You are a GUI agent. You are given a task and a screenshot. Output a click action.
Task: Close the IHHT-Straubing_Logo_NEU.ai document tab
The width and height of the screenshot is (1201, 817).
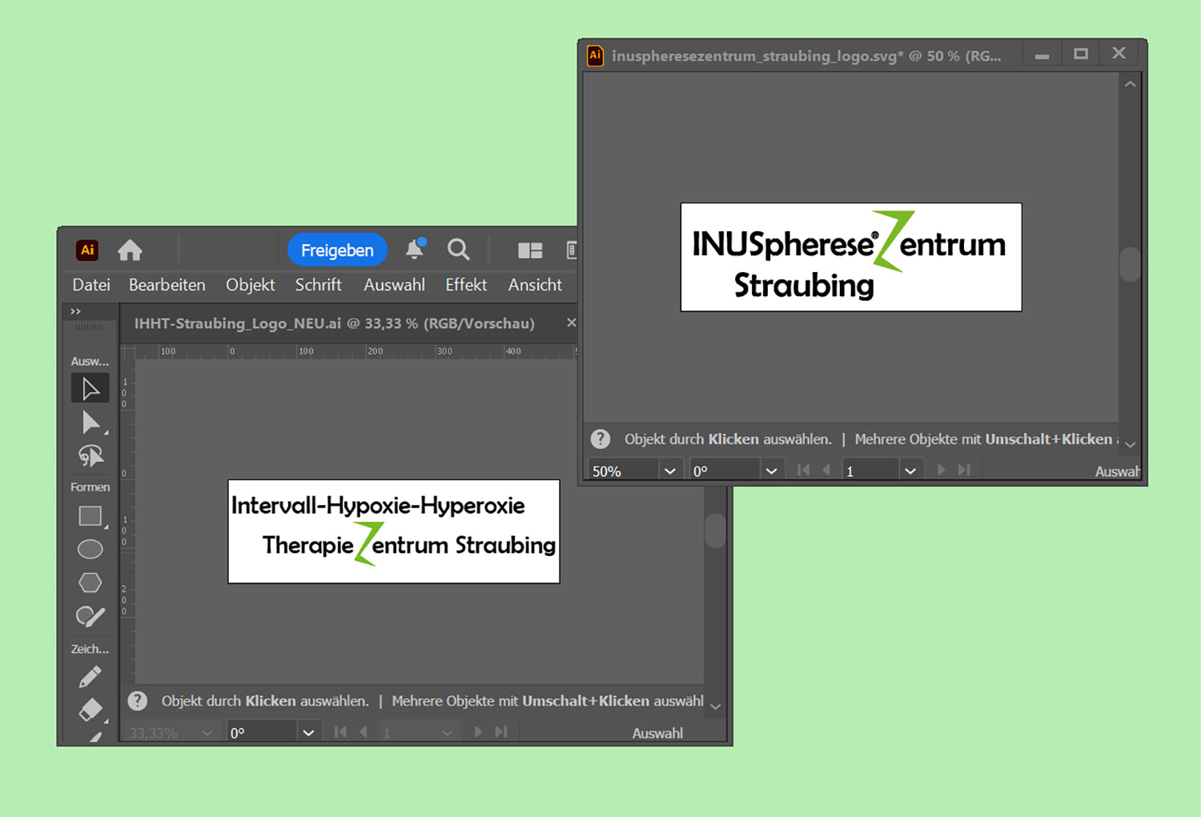coord(571,323)
